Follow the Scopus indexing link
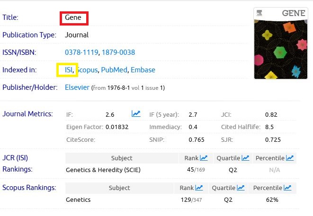This screenshot has width=313, height=216. pos(88,70)
